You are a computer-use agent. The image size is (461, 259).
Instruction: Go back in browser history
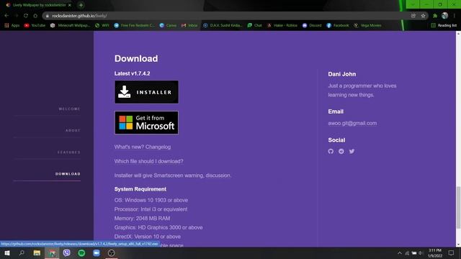(6, 16)
